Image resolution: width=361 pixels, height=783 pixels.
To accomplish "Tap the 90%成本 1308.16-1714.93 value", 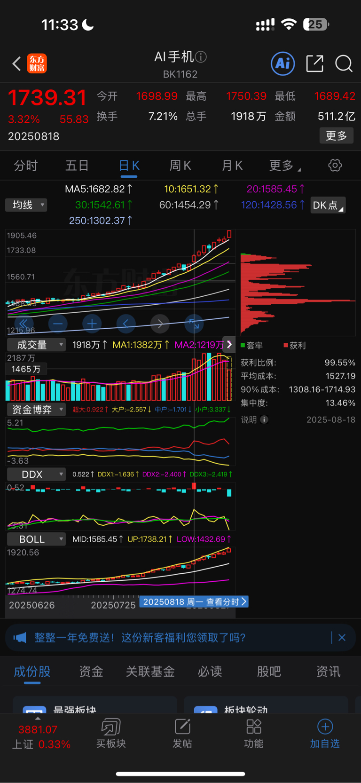I will (322, 389).
